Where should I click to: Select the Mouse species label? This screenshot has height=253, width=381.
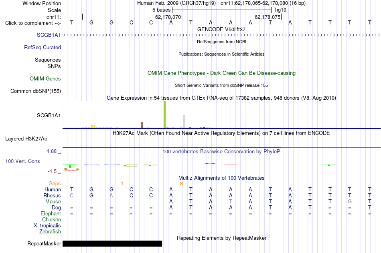(x=53, y=202)
